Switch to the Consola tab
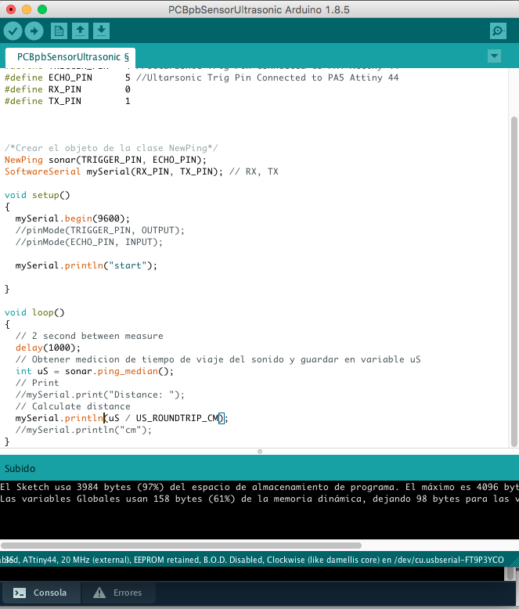Screen dimensions: 519x609 pos(41,593)
